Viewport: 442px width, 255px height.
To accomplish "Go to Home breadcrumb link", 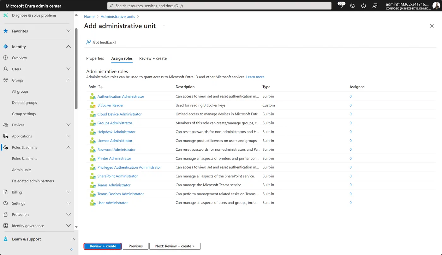I will (x=89, y=16).
